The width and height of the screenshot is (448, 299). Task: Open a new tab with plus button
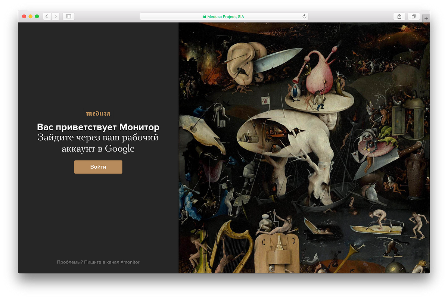(x=426, y=18)
